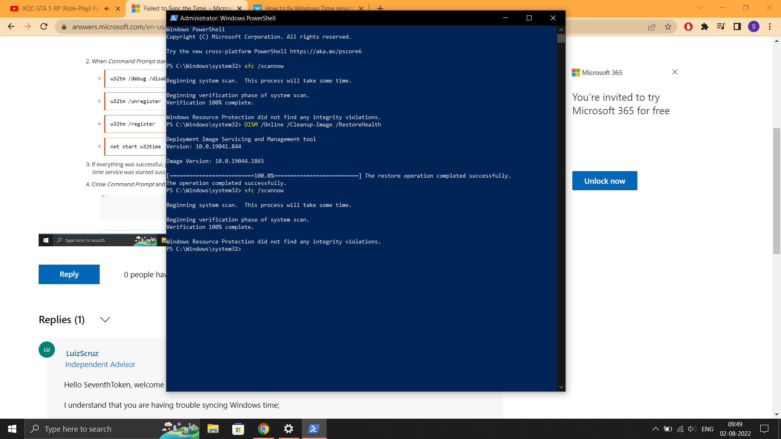Click the Independent Advisor label
Image resolution: width=781 pixels, height=439 pixels.
(100, 365)
